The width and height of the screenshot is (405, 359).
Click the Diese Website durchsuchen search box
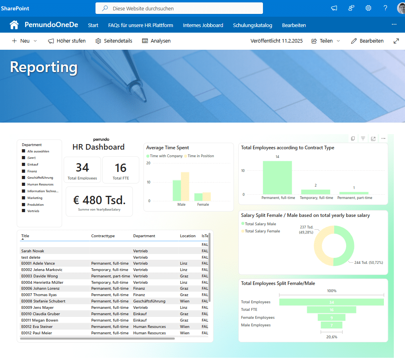pos(179,8)
